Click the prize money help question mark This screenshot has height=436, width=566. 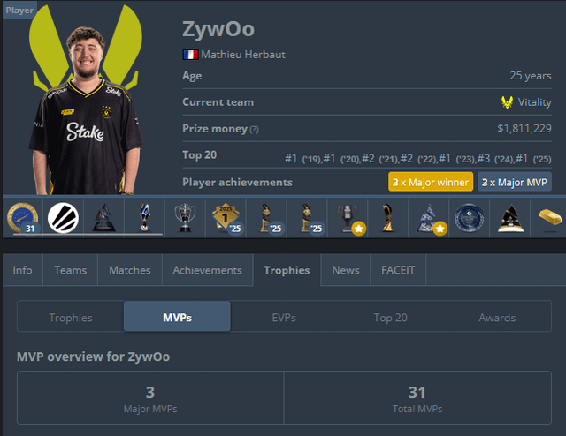coord(255,130)
